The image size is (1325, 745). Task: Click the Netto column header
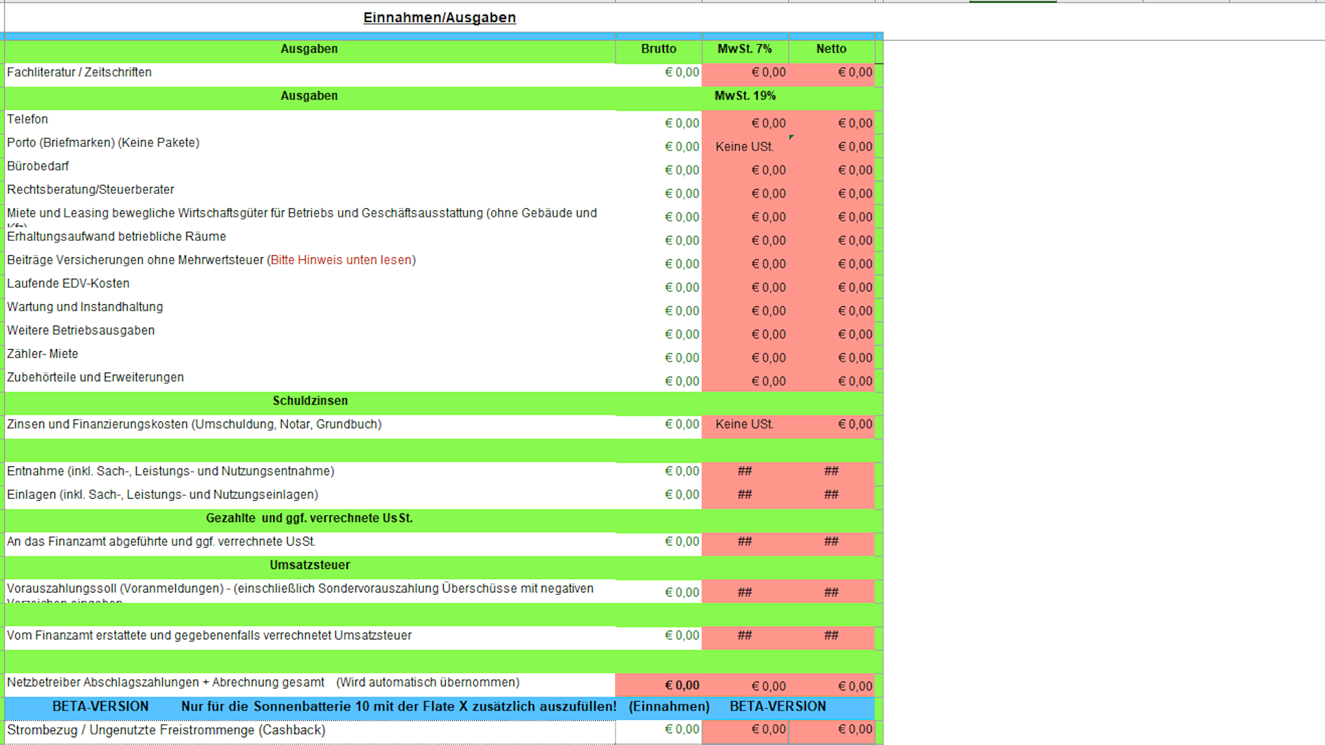831,49
